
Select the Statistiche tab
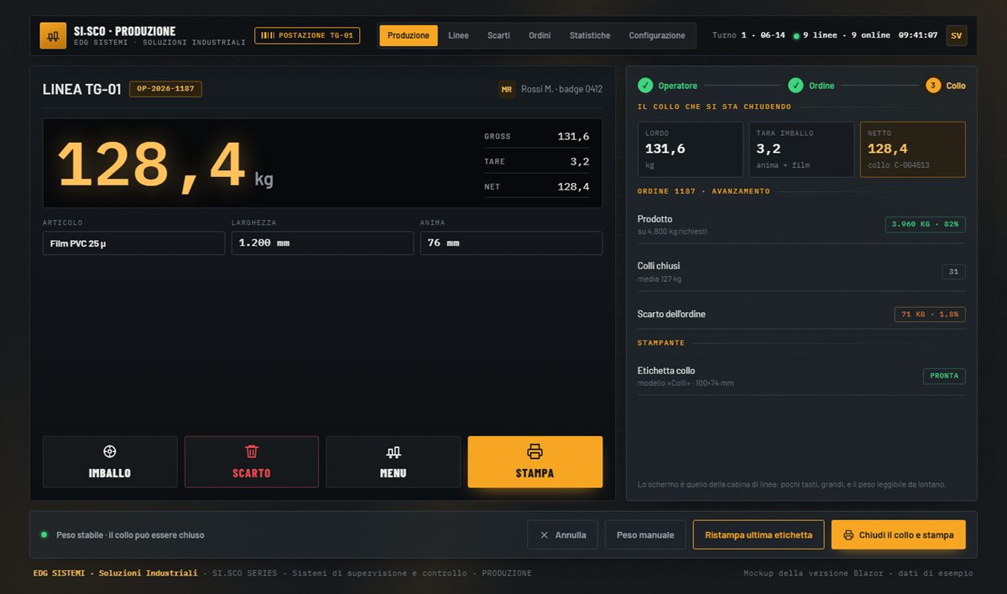click(x=590, y=36)
